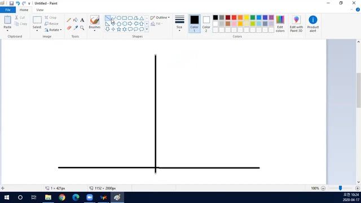Choose the Line shape

click(108, 18)
